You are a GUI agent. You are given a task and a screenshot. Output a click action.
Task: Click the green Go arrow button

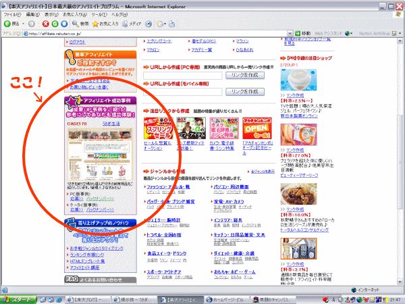click(x=298, y=33)
